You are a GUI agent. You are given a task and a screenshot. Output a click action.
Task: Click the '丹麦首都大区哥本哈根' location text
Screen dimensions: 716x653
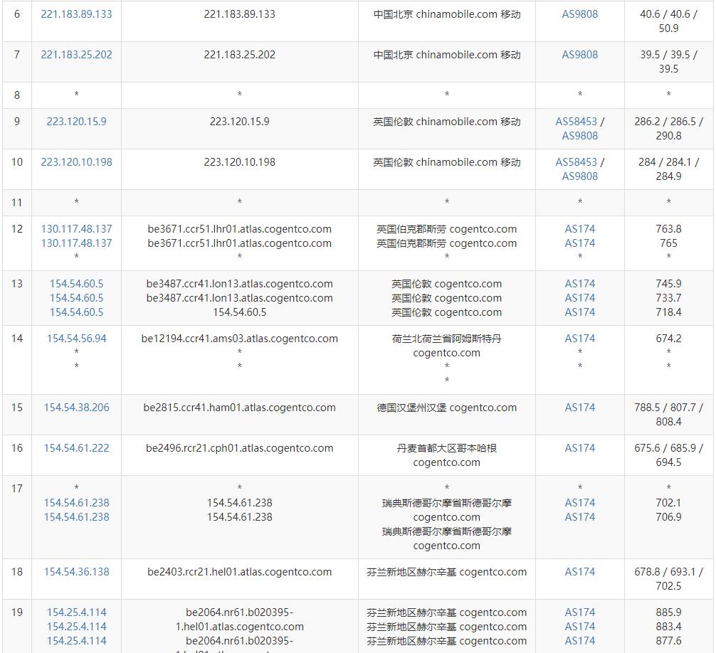pyautogui.click(x=446, y=448)
